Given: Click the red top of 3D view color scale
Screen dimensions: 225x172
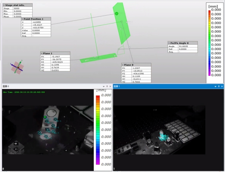Looking at the screenshot, I should click(x=209, y=12).
